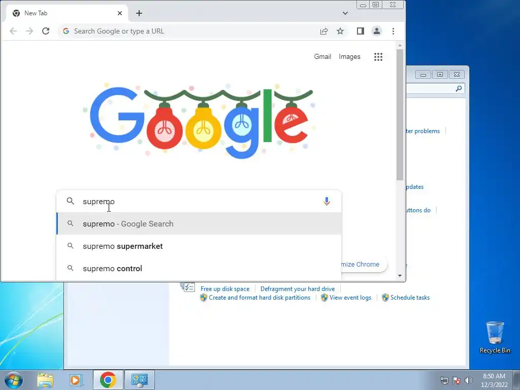Select suggestion supremo control
Screen dimensions: 520x390
199,268
